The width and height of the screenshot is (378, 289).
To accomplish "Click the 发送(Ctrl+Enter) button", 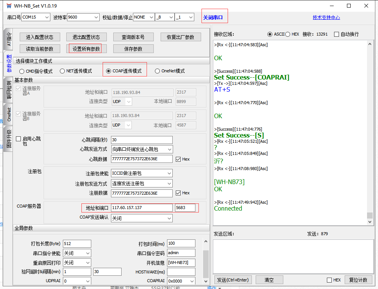I will (x=233, y=280).
